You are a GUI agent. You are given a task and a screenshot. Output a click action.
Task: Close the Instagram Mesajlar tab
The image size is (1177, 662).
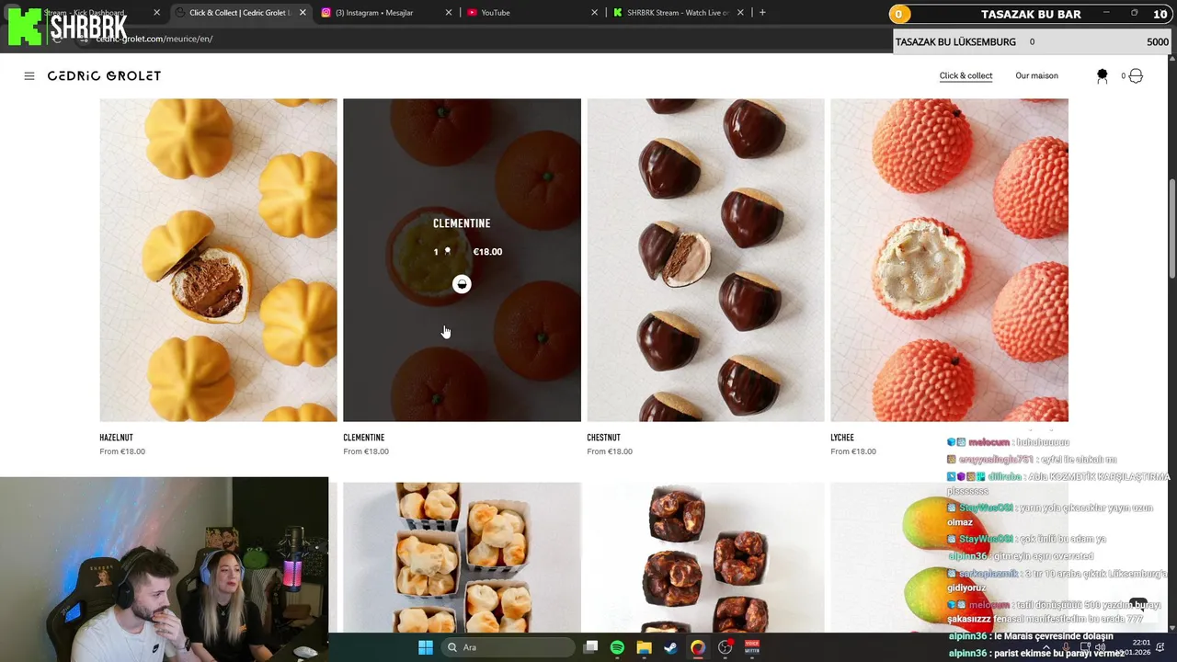[449, 13]
